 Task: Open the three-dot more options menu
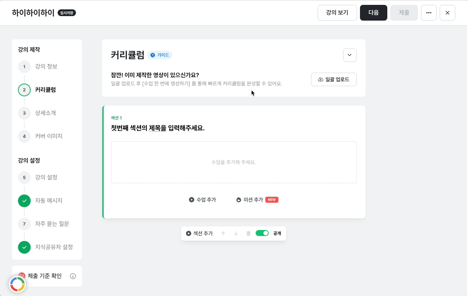[429, 13]
